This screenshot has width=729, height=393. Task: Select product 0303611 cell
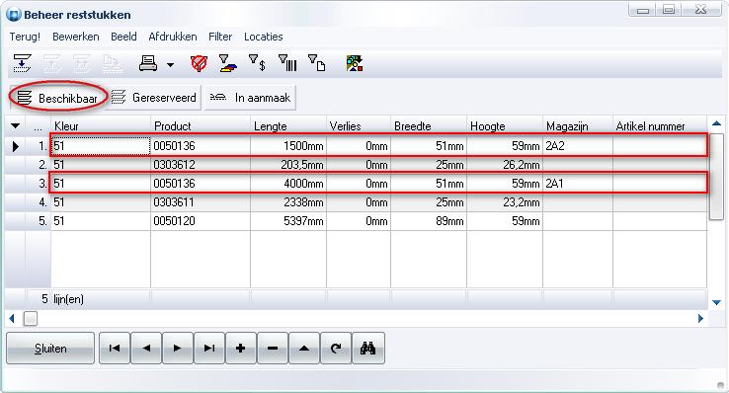click(x=201, y=202)
